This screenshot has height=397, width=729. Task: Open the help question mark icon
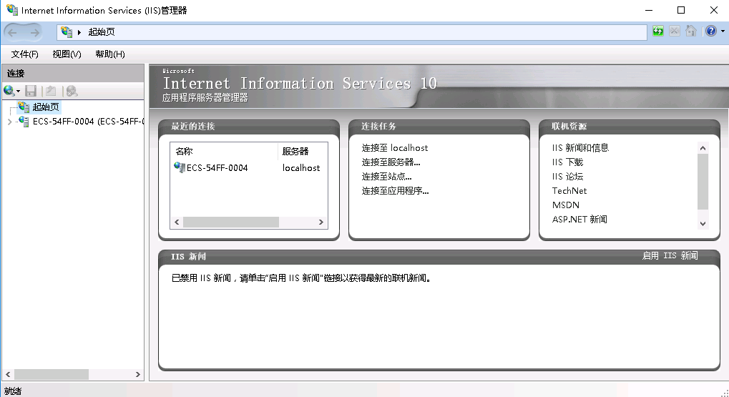711,31
